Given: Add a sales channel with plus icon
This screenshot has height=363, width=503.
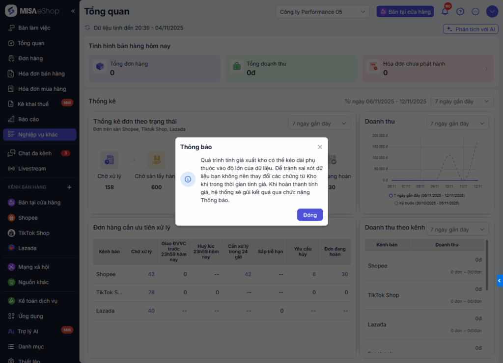Looking at the screenshot, I should pos(69,187).
